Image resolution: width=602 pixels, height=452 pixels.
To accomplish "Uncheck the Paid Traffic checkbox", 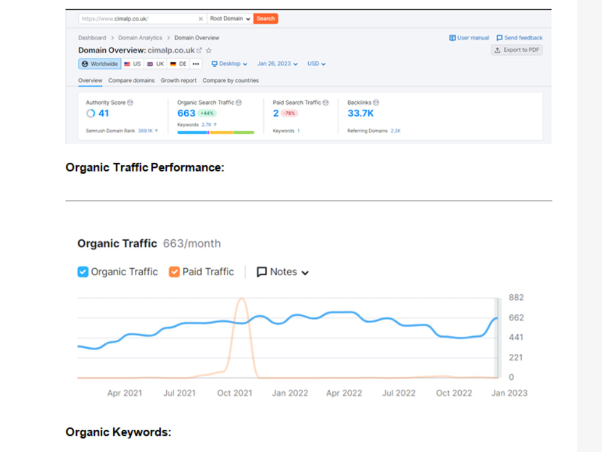I will [x=175, y=272].
